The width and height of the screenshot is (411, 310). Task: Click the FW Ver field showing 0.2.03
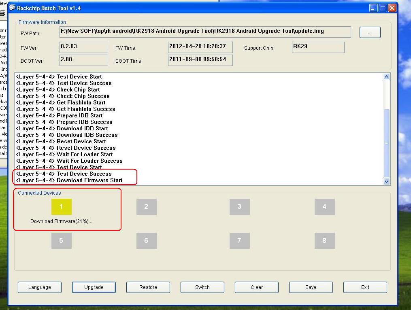pyautogui.click(x=83, y=47)
